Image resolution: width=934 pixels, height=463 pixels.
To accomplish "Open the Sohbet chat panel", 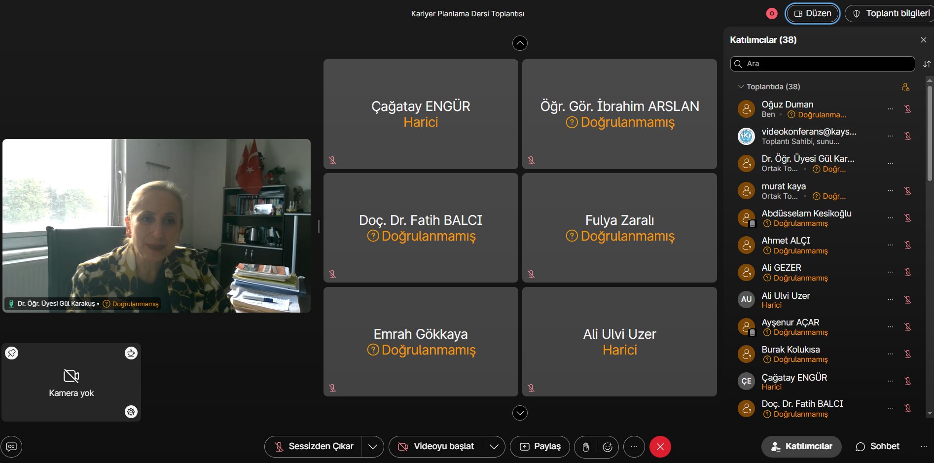I will [878, 447].
